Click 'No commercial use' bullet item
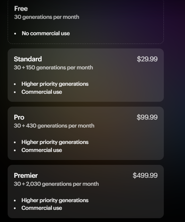Viewport: 185px width, 222px height. tap(46, 33)
